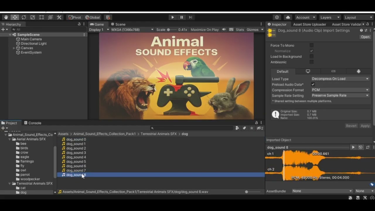Open search by type filter
This screenshot has height=211, width=375.
click(x=237, y=128)
